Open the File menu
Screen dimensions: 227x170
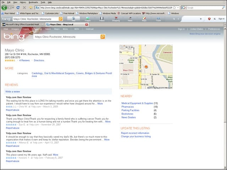point(3,2)
